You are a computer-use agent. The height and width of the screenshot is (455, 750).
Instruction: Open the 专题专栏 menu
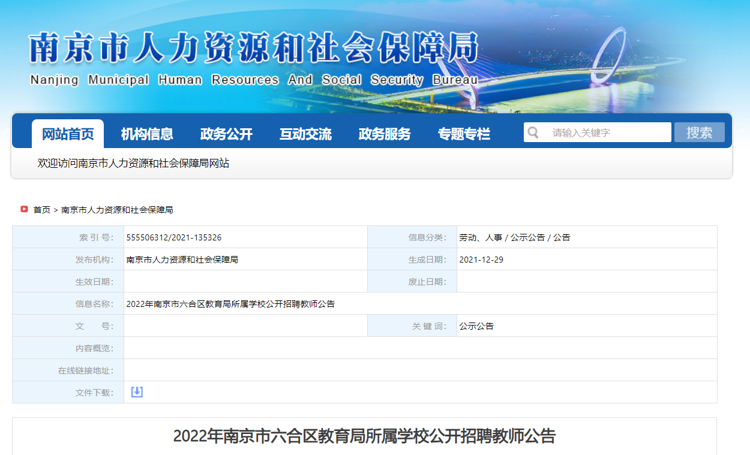[464, 134]
